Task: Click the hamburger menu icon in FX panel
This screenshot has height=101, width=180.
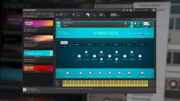Action: coord(58,40)
